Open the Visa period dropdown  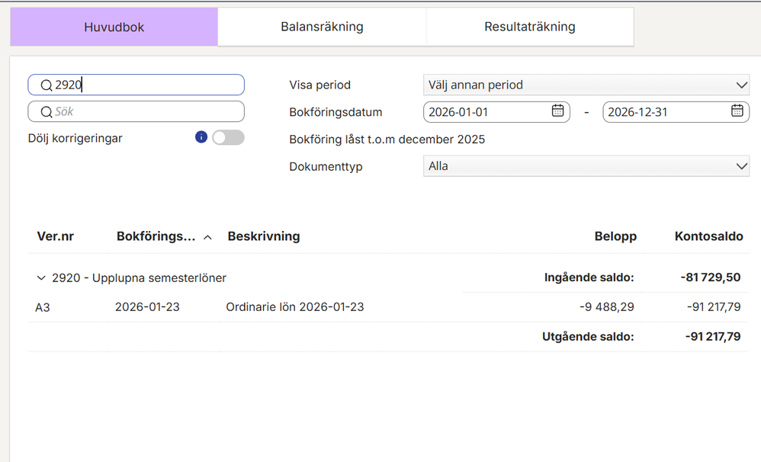click(586, 85)
